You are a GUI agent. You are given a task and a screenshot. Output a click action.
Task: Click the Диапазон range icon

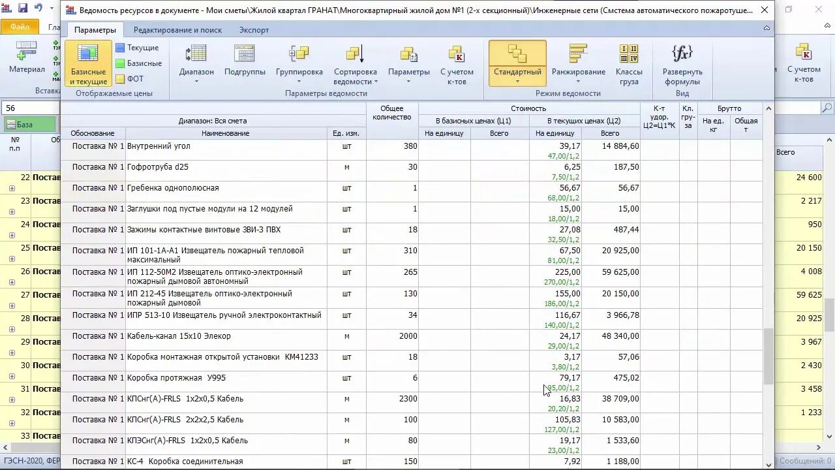[x=196, y=54]
